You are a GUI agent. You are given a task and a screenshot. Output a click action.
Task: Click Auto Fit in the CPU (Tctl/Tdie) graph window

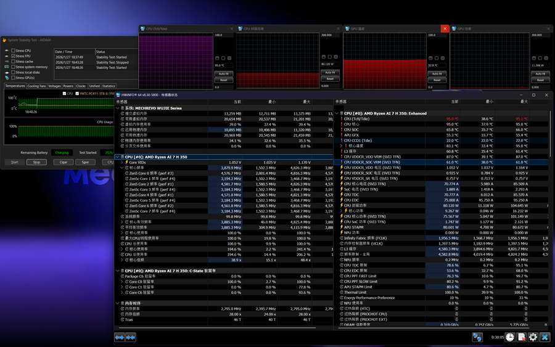pyautogui.click(x=224, y=73)
